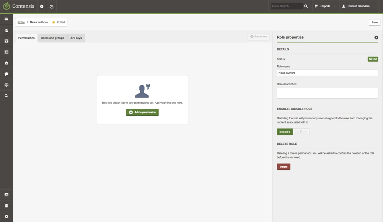Click the Add a permission button

pyautogui.click(x=142, y=112)
